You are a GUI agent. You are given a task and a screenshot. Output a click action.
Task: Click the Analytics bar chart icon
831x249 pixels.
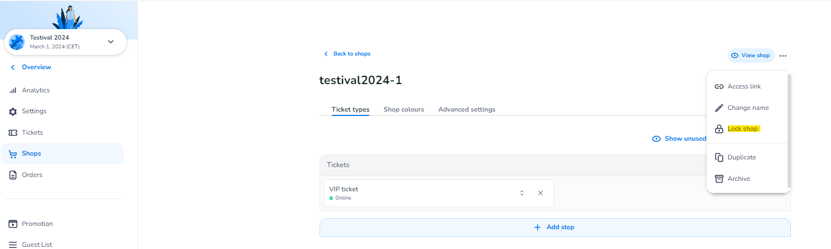pyautogui.click(x=13, y=90)
